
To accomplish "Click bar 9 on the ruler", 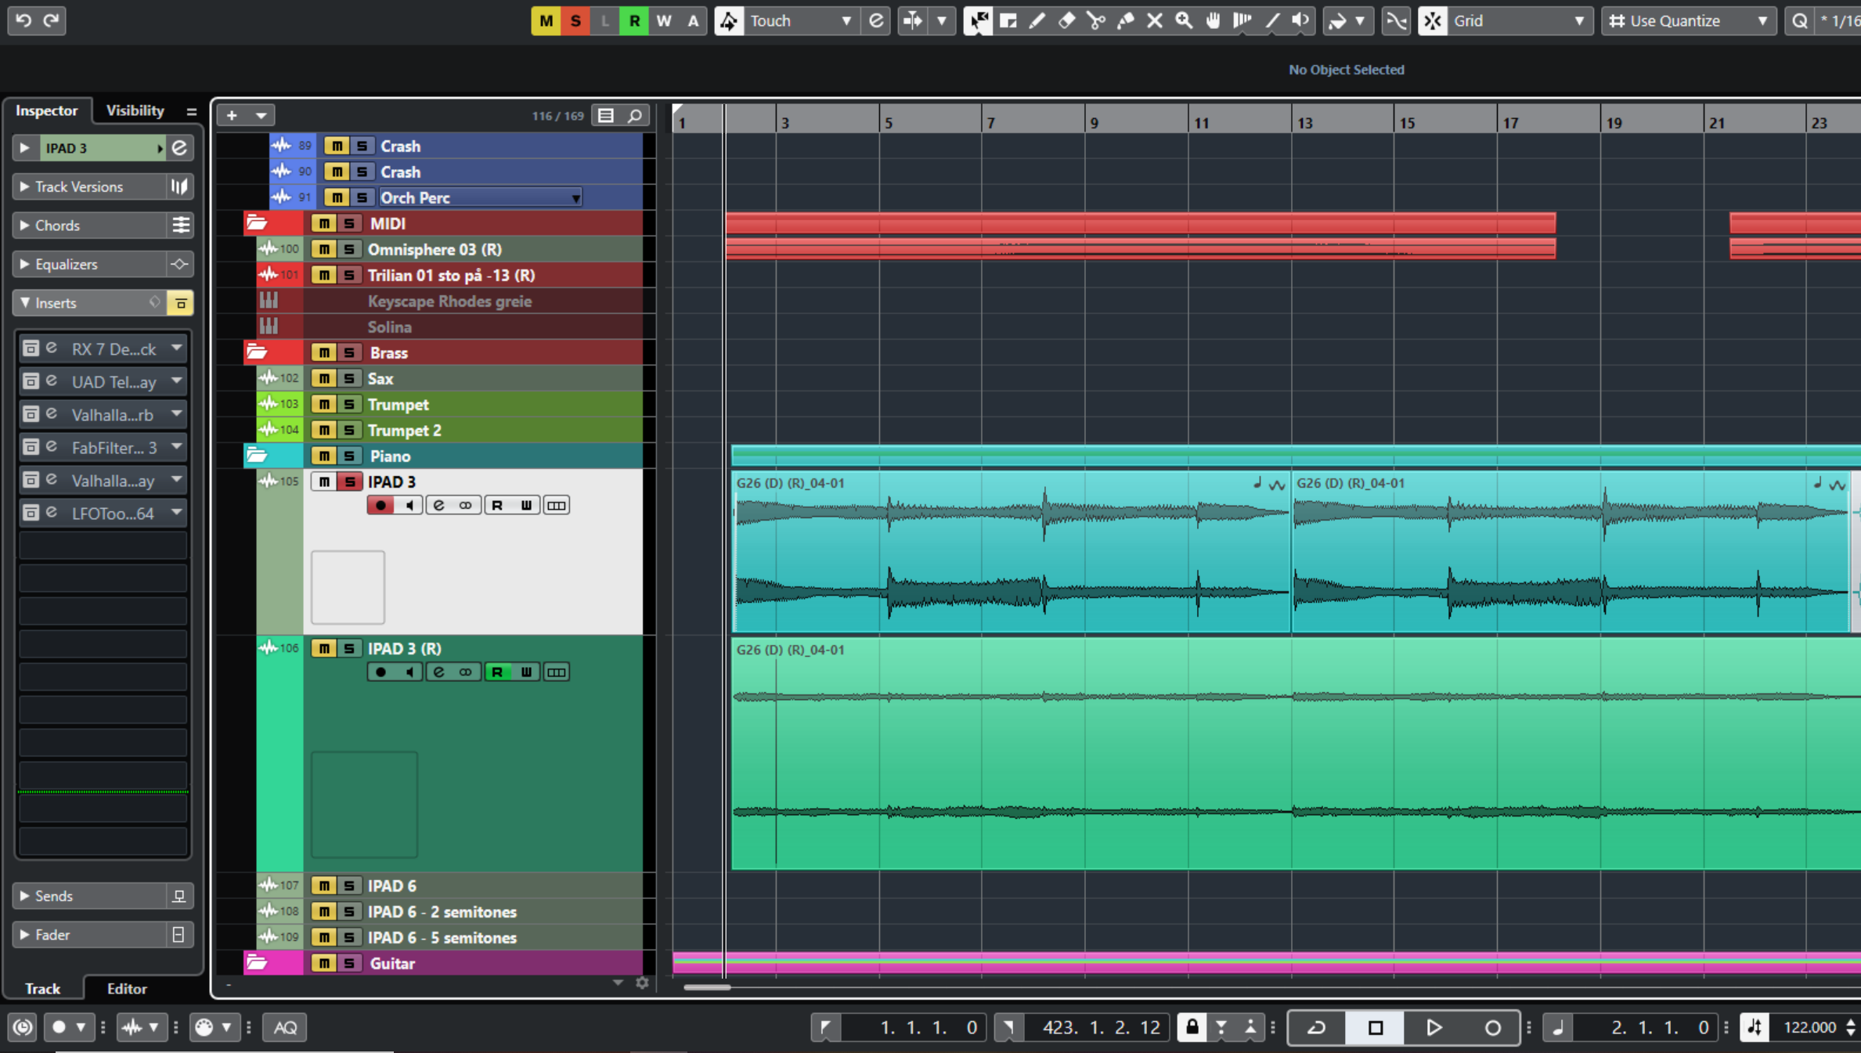I will tap(1094, 123).
